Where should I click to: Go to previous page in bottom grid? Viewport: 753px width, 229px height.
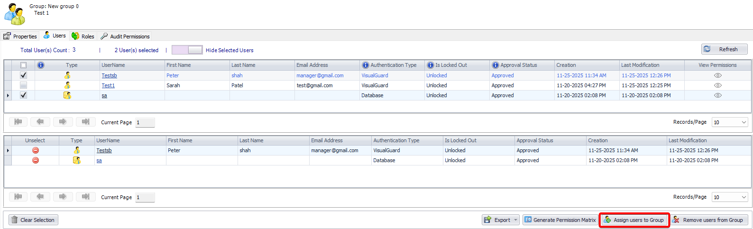click(40, 197)
